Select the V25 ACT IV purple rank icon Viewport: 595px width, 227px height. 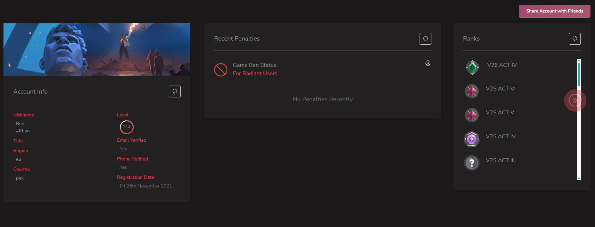tap(472, 139)
